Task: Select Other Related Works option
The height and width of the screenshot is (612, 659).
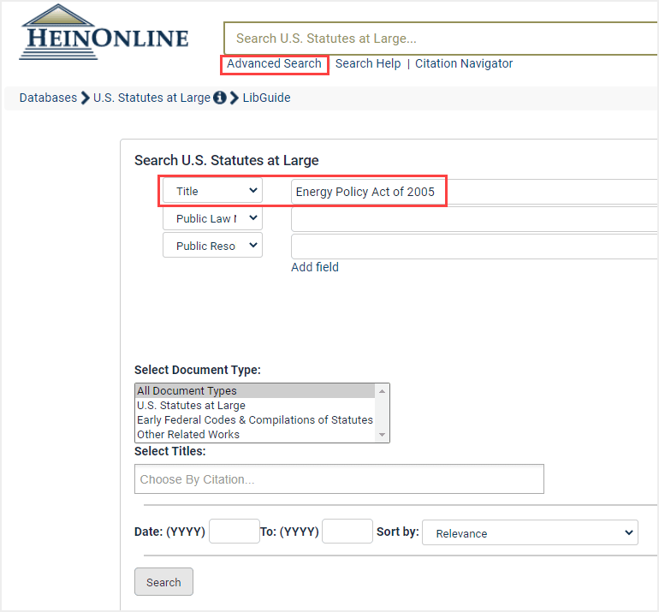Action: (x=255, y=434)
